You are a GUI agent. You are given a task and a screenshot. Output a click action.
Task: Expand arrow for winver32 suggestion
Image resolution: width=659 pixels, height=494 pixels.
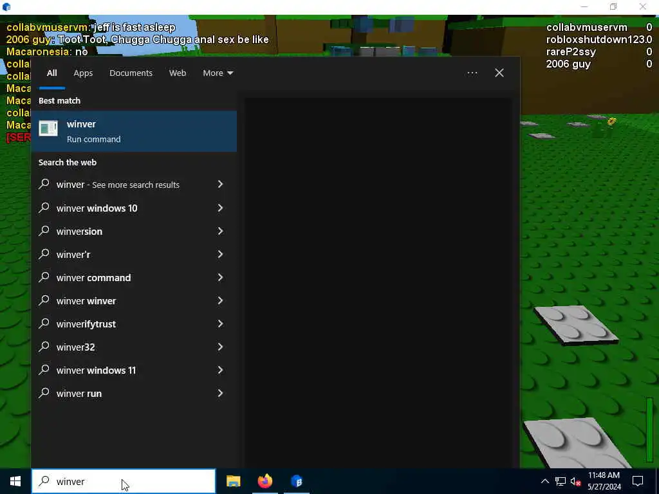[x=220, y=347]
